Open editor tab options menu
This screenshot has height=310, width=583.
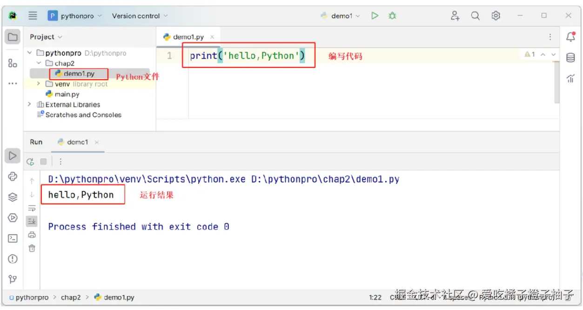pyautogui.click(x=550, y=37)
